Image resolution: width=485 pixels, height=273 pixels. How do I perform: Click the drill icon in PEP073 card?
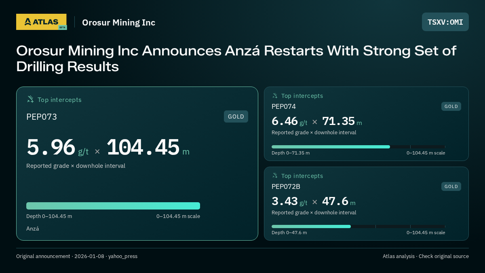point(30,99)
